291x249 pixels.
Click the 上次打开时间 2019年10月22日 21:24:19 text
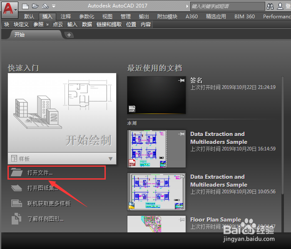click(233, 87)
